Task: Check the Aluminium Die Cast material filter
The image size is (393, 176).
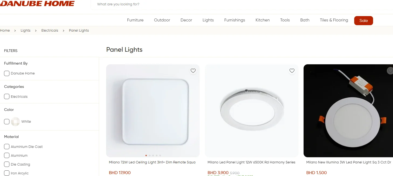Action: (x=7, y=147)
